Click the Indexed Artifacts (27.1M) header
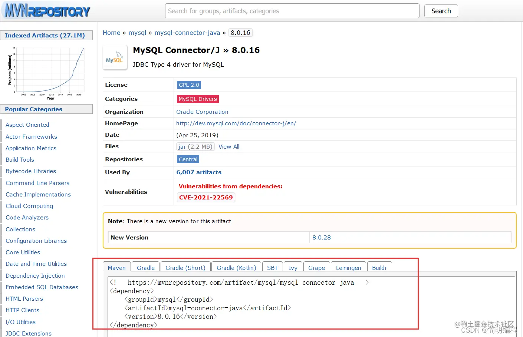Screen dimensions: 523x337 click(x=46, y=36)
